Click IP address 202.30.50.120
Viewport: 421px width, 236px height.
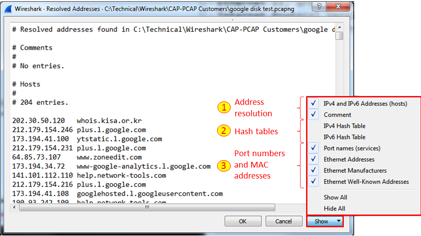click(x=39, y=121)
